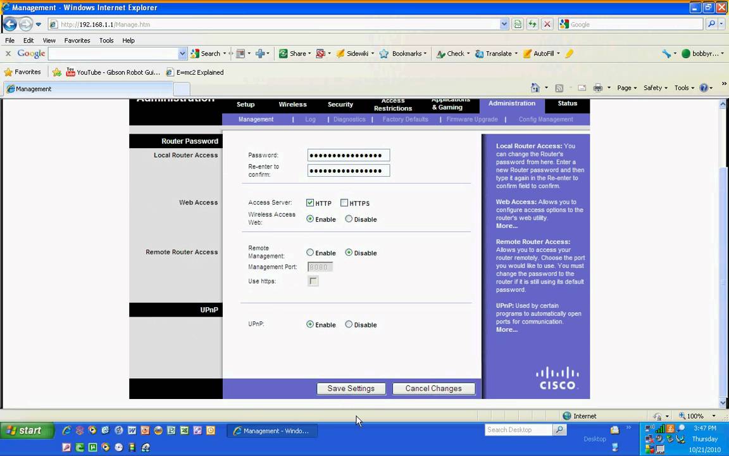The height and width of the screenshot is (456, 729).
Task: Click the Add to Favorites Bar star icon
Action: tap(57, 72)
